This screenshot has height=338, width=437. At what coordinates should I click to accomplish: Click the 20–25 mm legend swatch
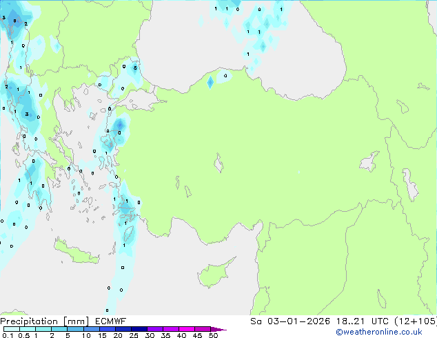tap(123, 329)
